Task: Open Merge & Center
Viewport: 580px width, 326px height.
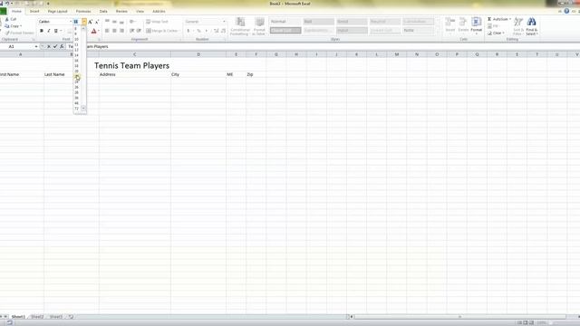Action: point(162,31)
